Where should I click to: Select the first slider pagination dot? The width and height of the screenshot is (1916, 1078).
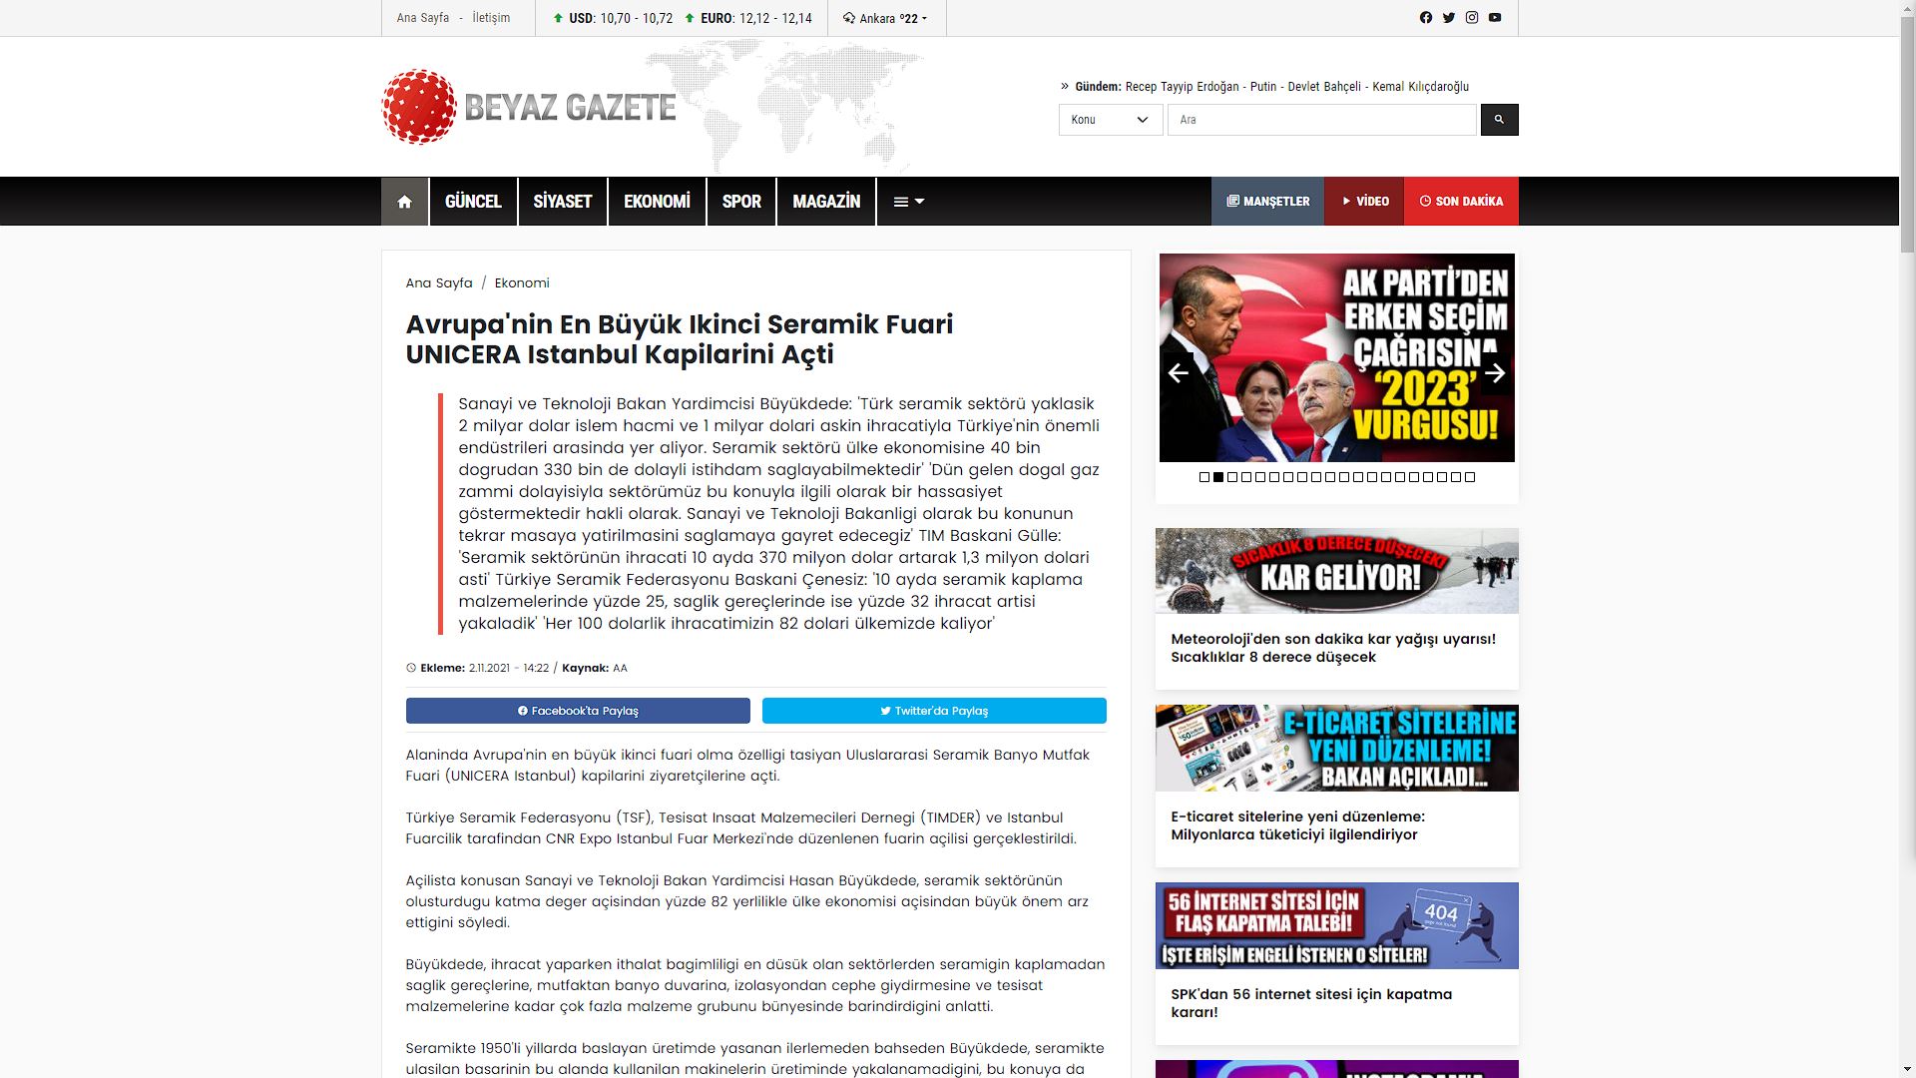[1204, 477]
